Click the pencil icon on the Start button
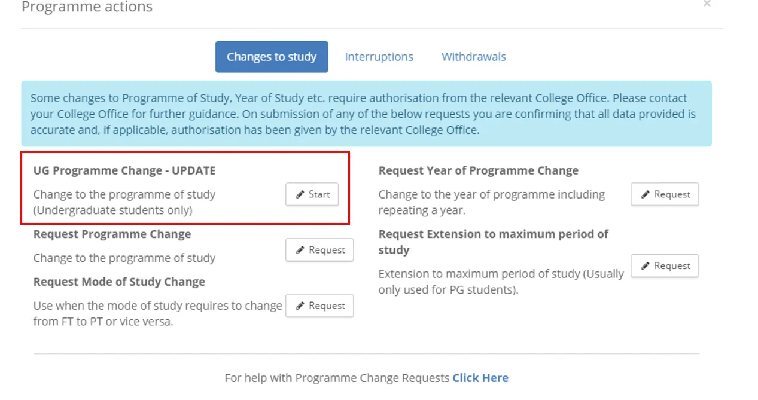Screen dimensions: 758x400 click(x=300, y=194)
